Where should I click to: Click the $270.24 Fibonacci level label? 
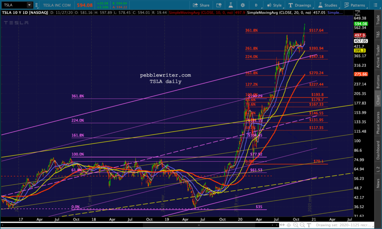click(316, 73)
